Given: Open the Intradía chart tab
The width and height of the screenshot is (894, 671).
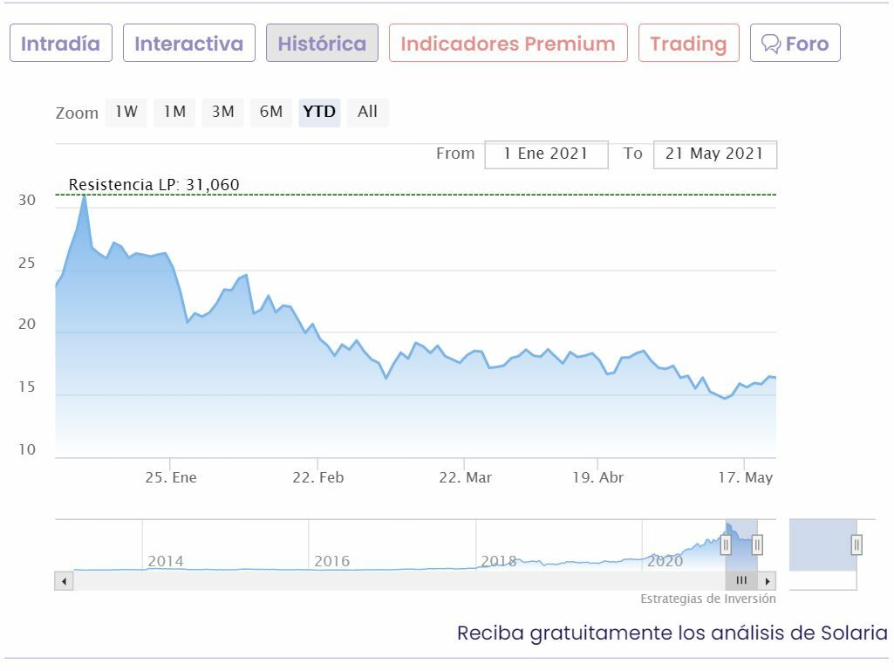Looking at the screenshot, I should coord(61,44).
